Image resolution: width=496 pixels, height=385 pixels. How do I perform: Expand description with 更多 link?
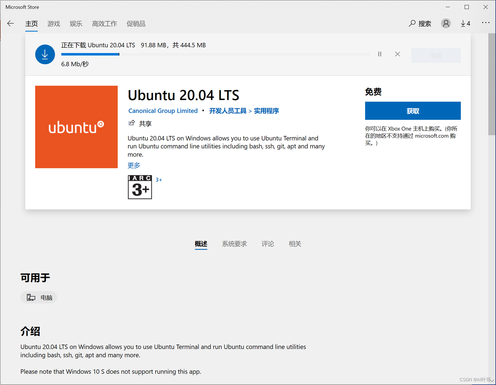pos(134,166)
